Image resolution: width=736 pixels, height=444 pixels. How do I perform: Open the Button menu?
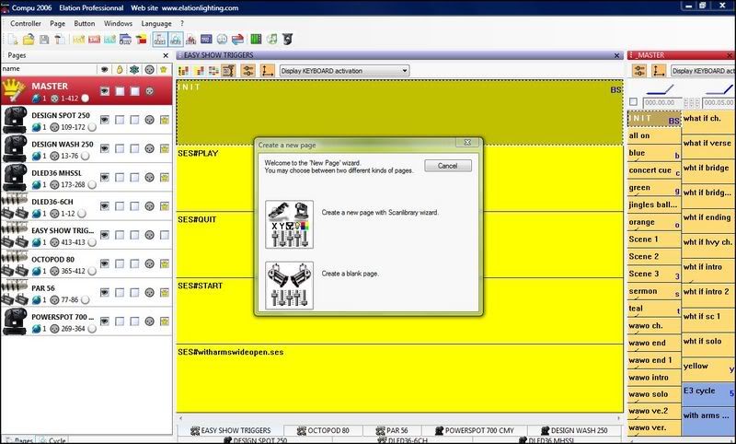tap(85, 24)
